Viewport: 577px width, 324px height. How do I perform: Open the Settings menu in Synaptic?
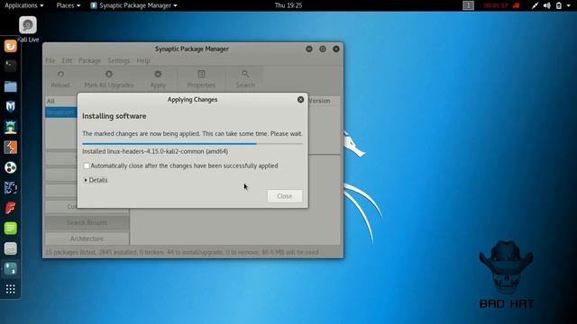(x=118, y=60)
